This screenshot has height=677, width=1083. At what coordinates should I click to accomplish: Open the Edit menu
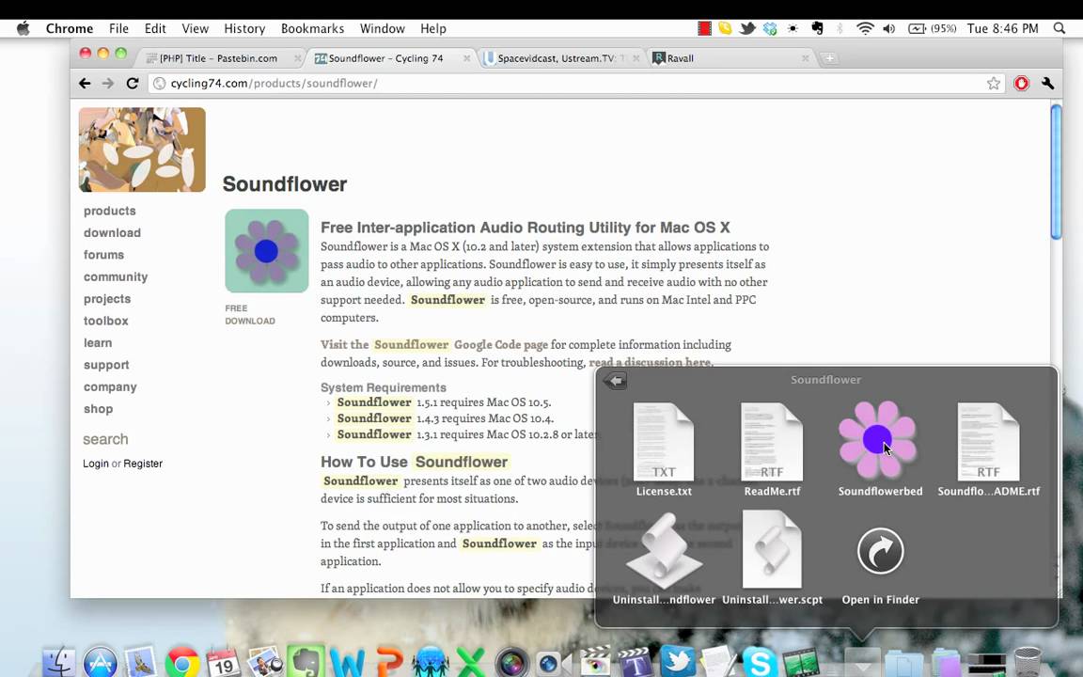(x=155, y=28)
